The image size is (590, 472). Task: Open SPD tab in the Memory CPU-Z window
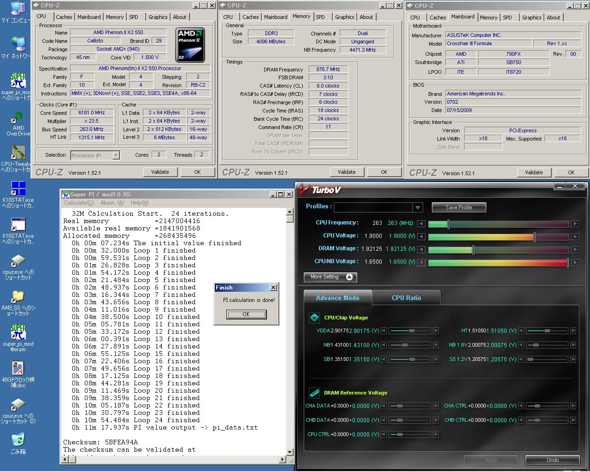(320, 17)
